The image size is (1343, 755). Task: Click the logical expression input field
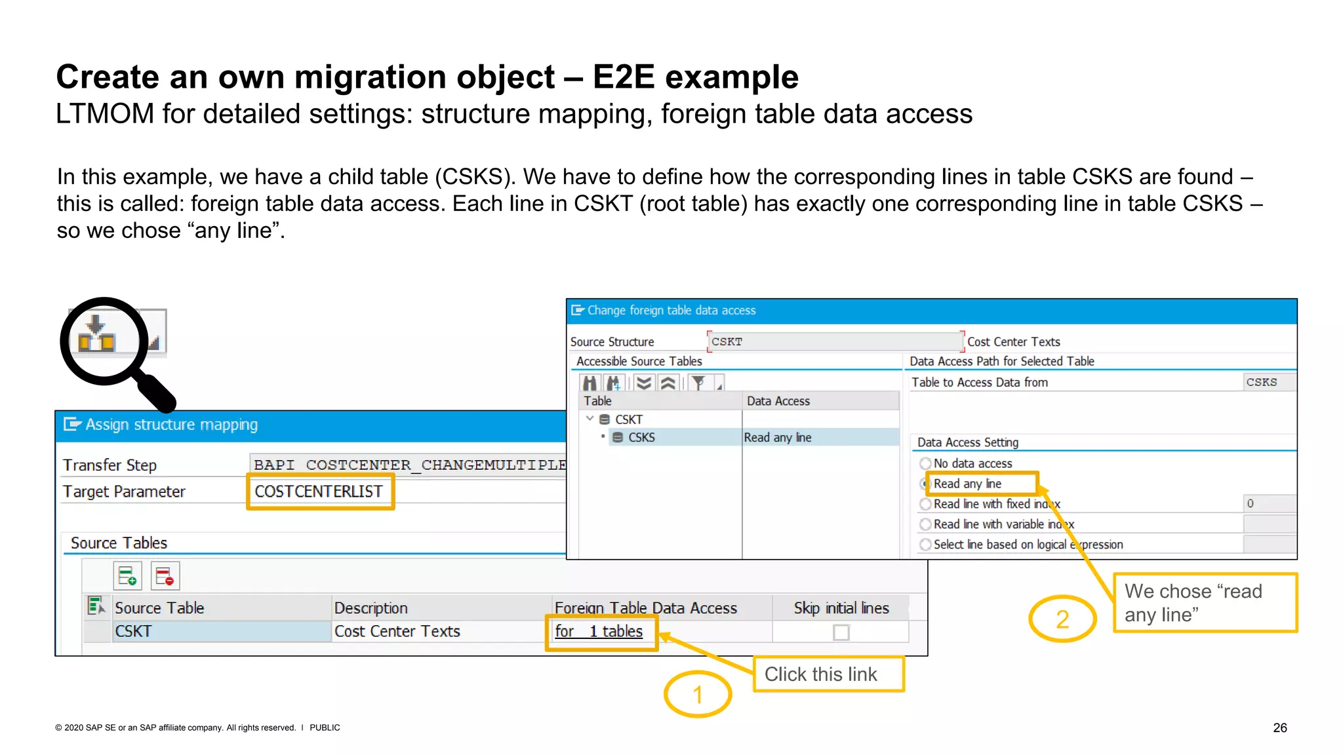pos(1270,544)
